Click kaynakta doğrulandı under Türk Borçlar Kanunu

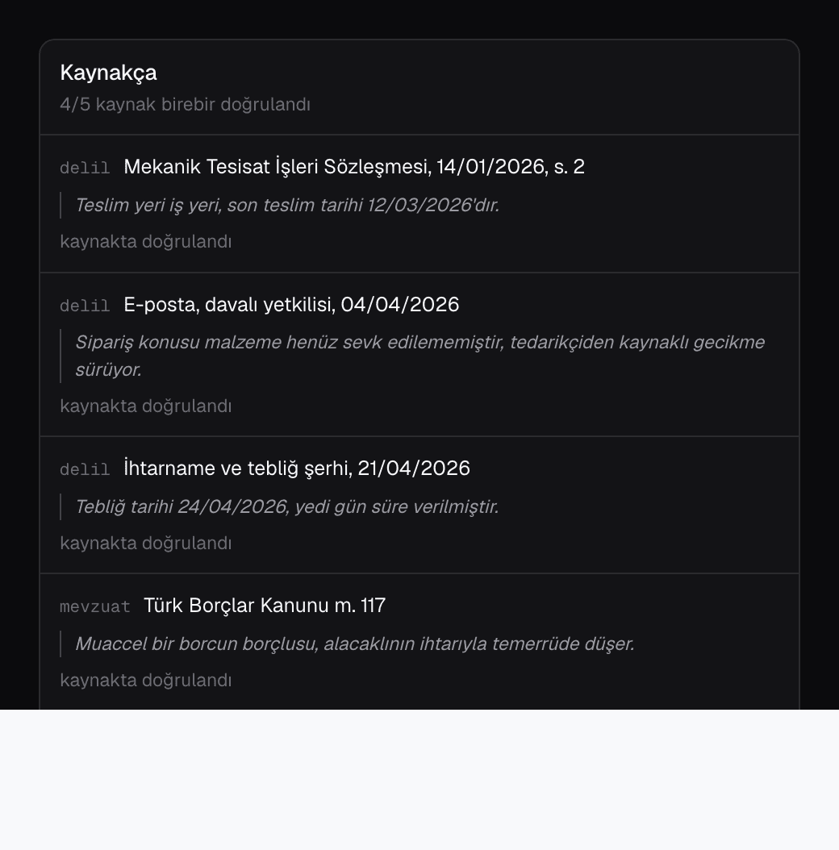(x=146, y=680)
